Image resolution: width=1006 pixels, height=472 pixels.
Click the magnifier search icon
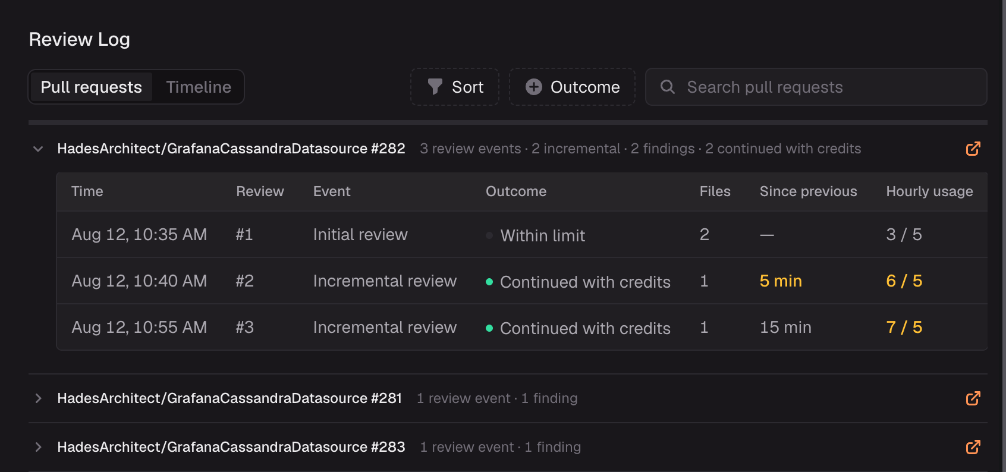pos(668,87)
